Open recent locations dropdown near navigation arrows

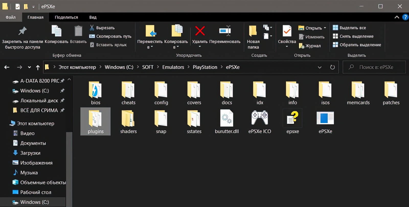click(29, 67)
